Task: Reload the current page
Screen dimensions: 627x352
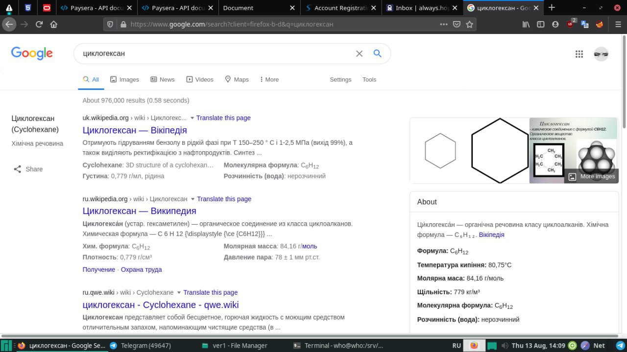Action: coord(39,24)
